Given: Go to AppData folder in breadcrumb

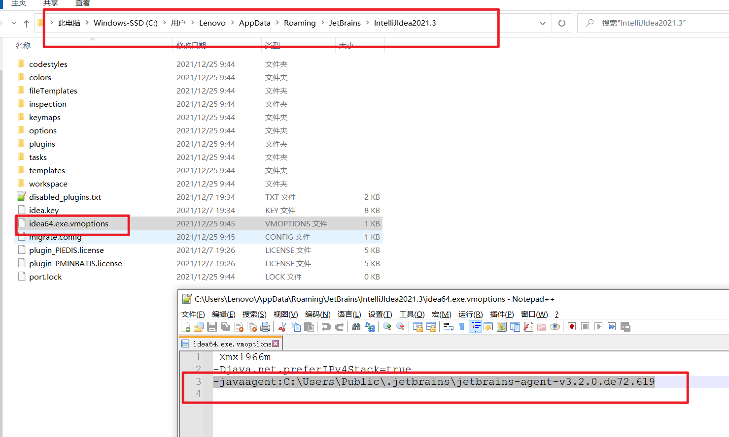Looking at the screenshot, I should coord(255,23).
